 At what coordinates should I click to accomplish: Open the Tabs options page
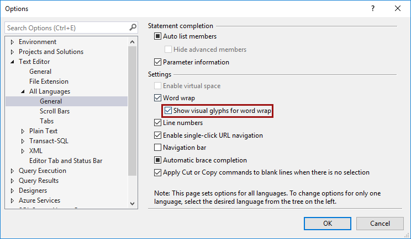click(x=46, y=121)
